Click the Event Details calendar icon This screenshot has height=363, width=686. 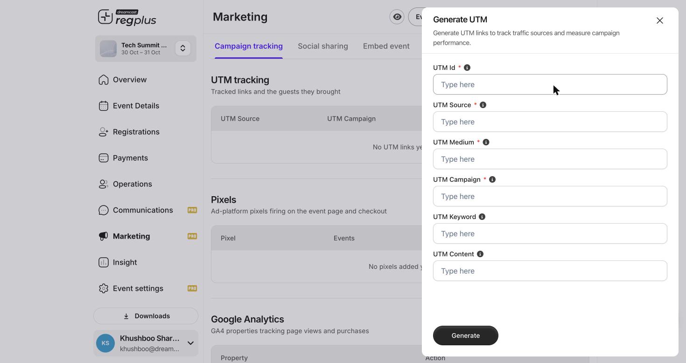(104, 106)
